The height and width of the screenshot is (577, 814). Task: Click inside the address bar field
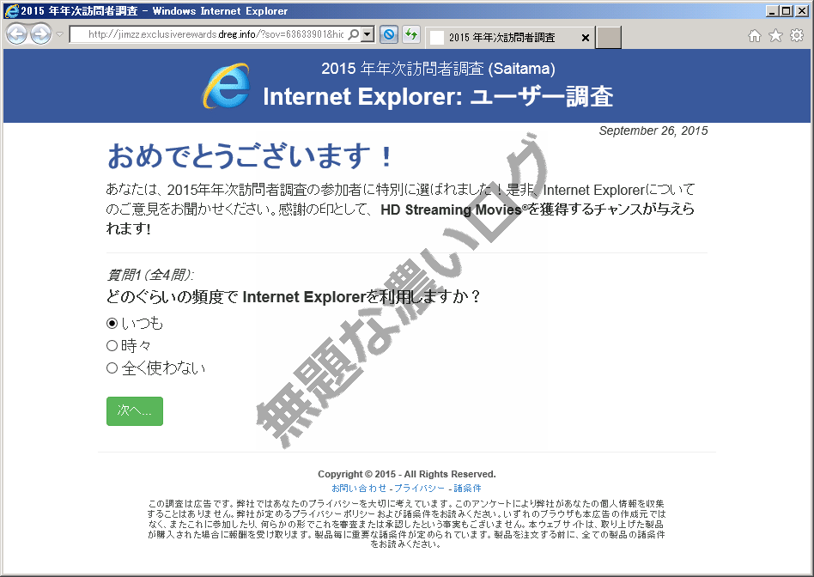(x=215, y=36)
